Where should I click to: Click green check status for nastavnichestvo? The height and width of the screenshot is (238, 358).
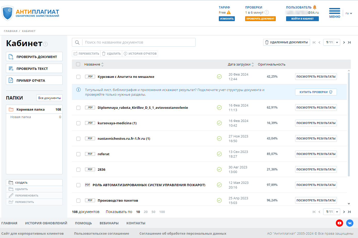[x=219, y=138]
